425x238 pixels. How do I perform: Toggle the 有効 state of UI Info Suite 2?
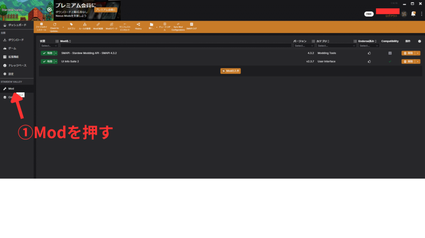tap(47, 62)
